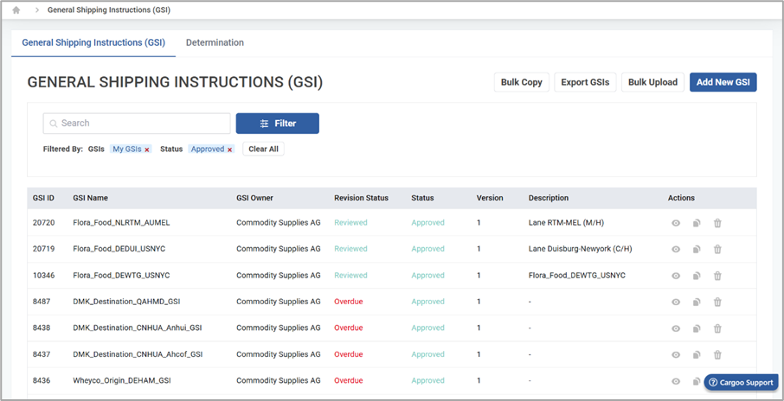
Task: Delete GSI 8438 with trash icon
Action: [717, 328]
